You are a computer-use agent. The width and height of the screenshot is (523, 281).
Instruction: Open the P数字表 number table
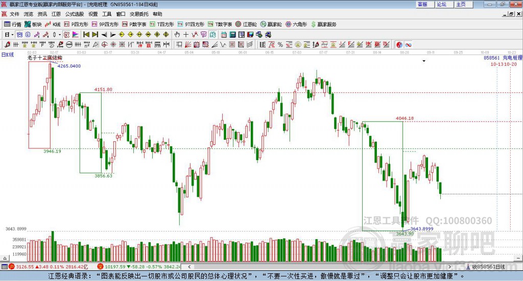click(134, 24)
